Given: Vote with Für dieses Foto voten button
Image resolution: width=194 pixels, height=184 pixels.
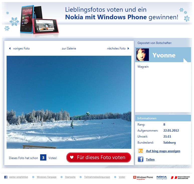Looking at the screenshot, I should [99, 157].
